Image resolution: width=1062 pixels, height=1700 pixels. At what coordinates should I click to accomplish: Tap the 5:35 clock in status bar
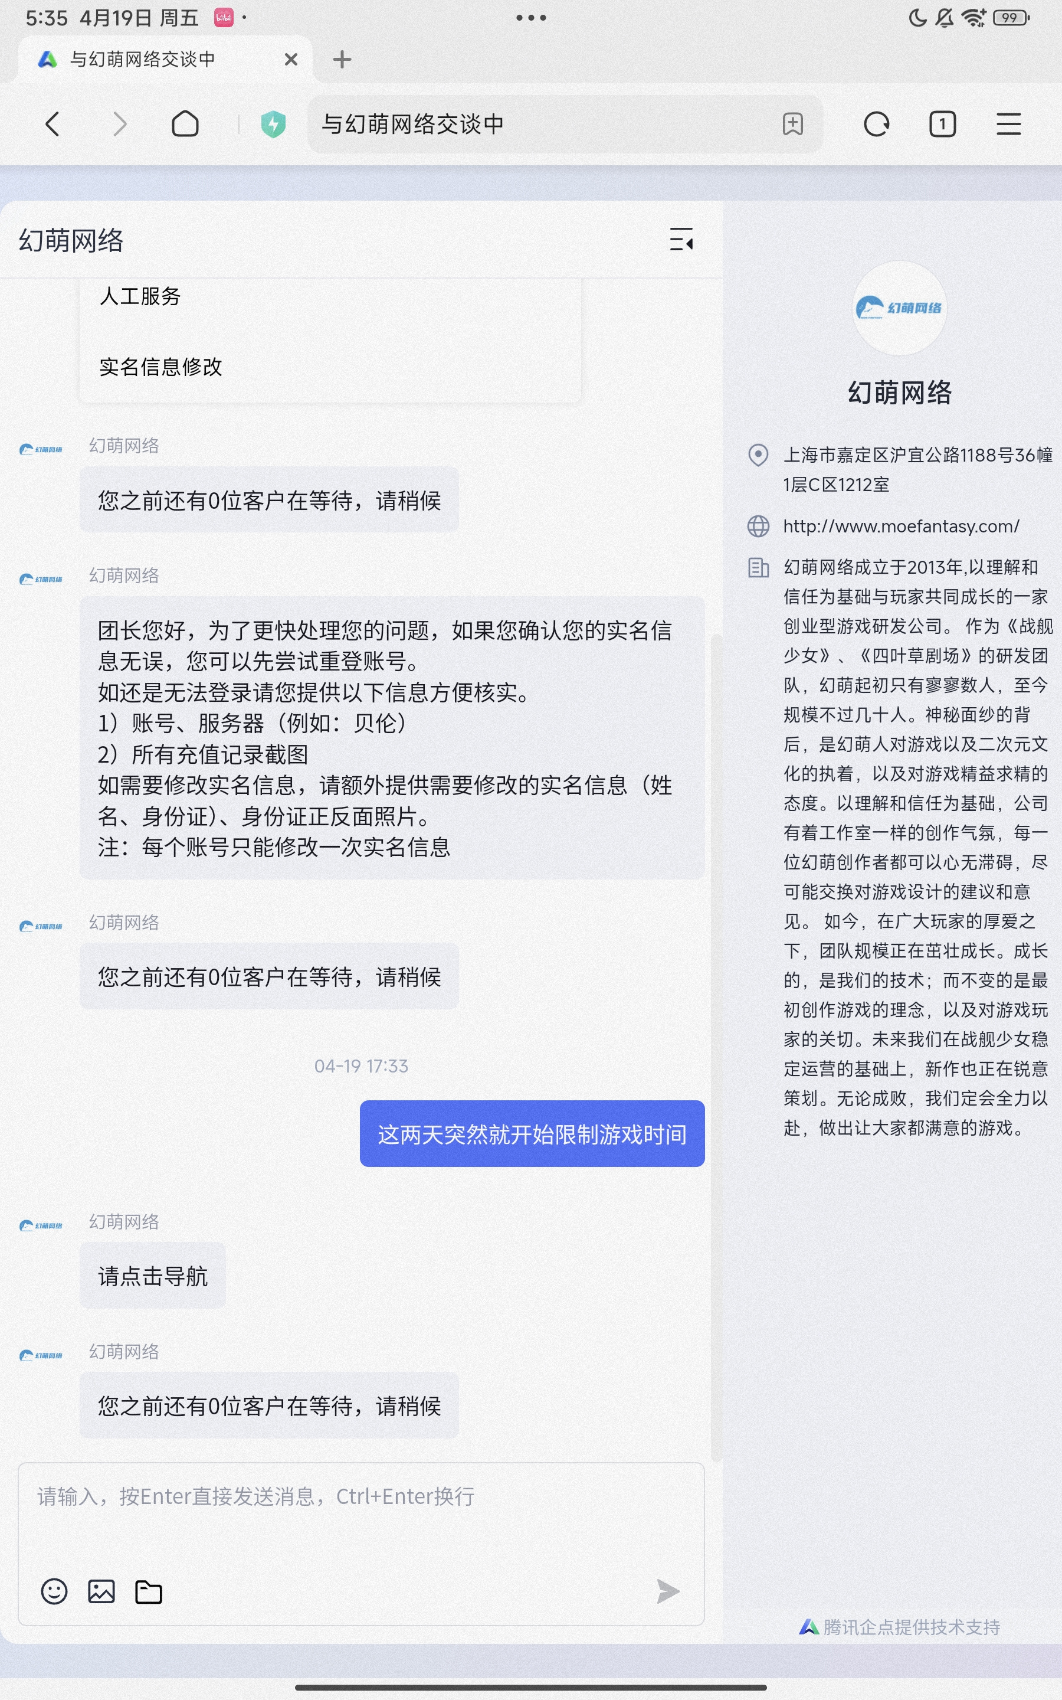47,18
